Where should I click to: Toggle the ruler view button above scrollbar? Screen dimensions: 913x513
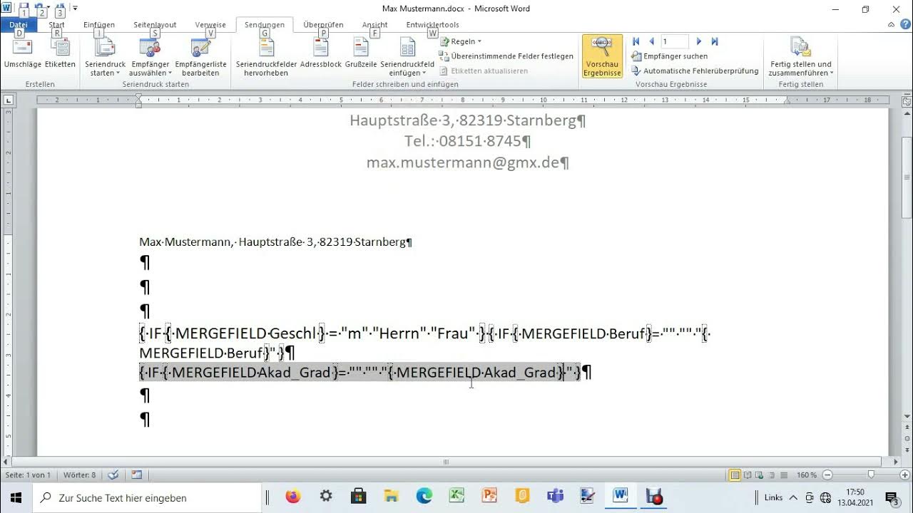click(907, 101)
